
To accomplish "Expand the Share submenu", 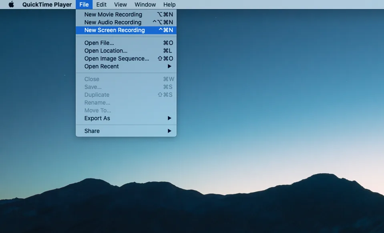I will point(92,131).
